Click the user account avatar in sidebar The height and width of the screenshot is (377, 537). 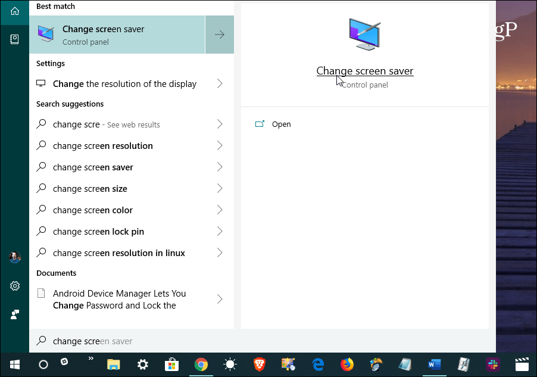pyautogui.click(x=15, y=257)
